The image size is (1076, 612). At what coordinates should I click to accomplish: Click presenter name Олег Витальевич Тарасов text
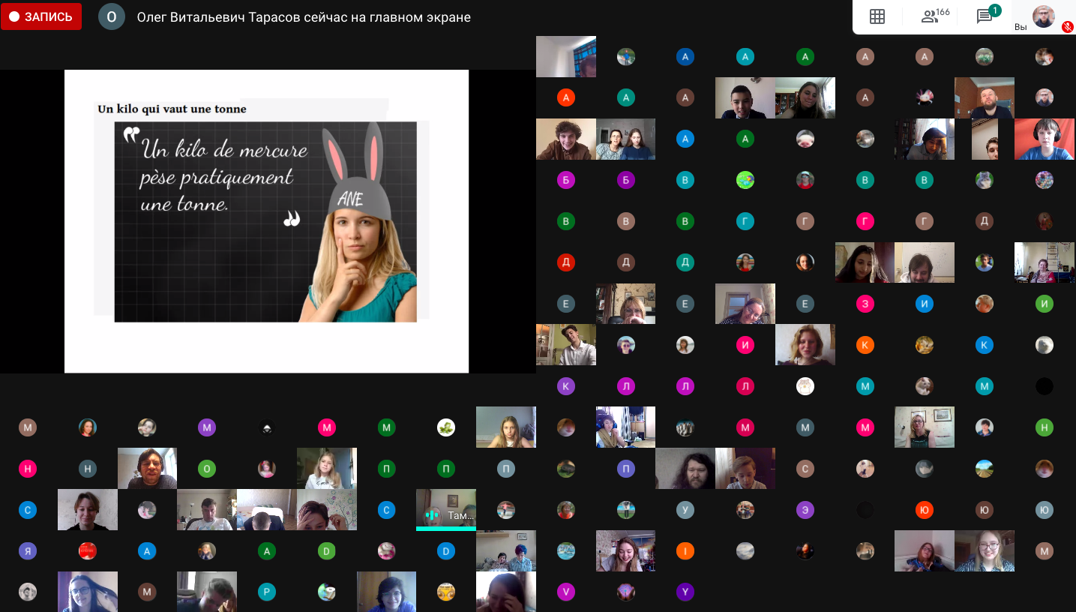pos(304,17)
